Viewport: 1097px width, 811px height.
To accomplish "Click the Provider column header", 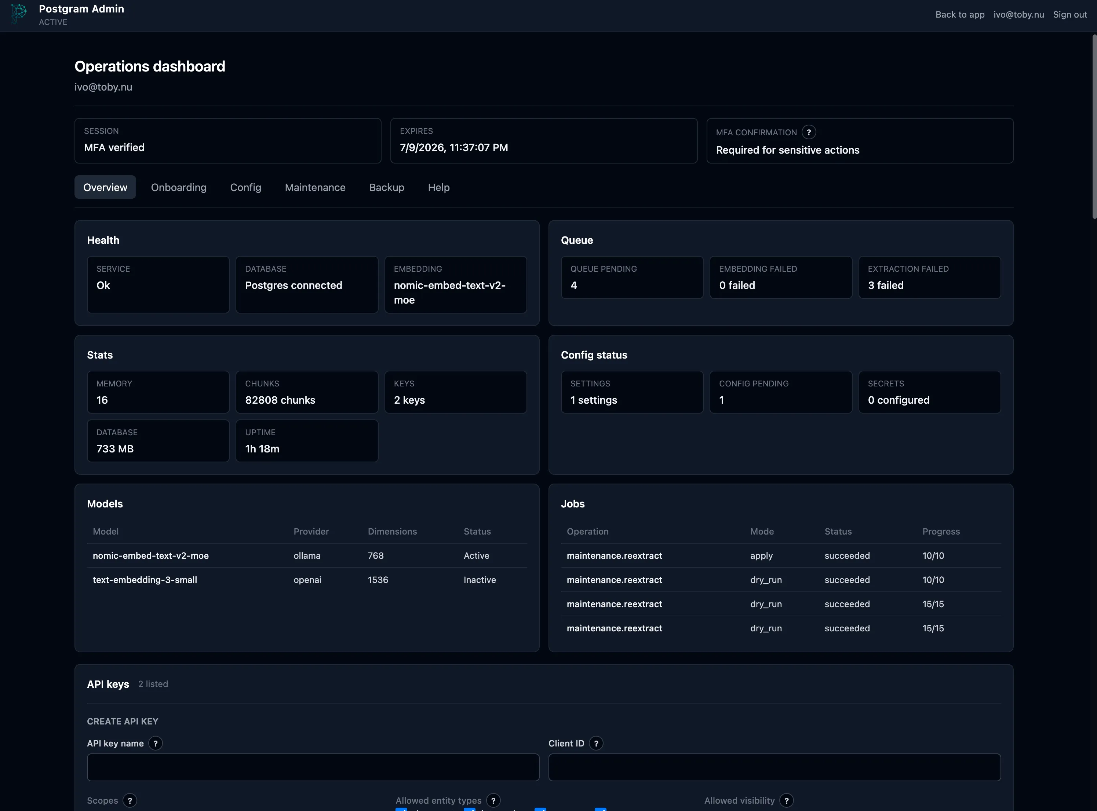I will [x=311, y=531].
